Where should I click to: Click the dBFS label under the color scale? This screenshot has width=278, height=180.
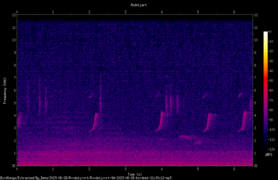269,155
